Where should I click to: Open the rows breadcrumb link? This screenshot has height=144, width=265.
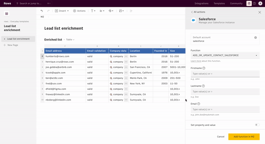click(6, 21)
